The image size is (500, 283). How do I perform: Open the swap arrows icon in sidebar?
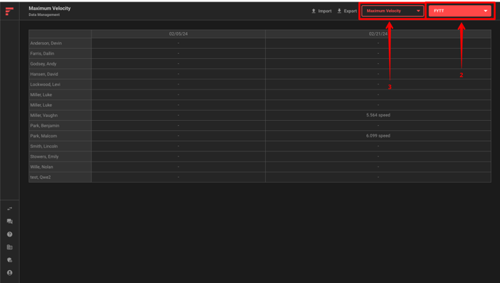(x=9, y=209)
